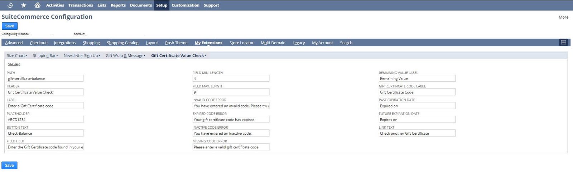The height and width of the screenshot is (177, 573).
Task: Open the Support menu
Action: 211,5
